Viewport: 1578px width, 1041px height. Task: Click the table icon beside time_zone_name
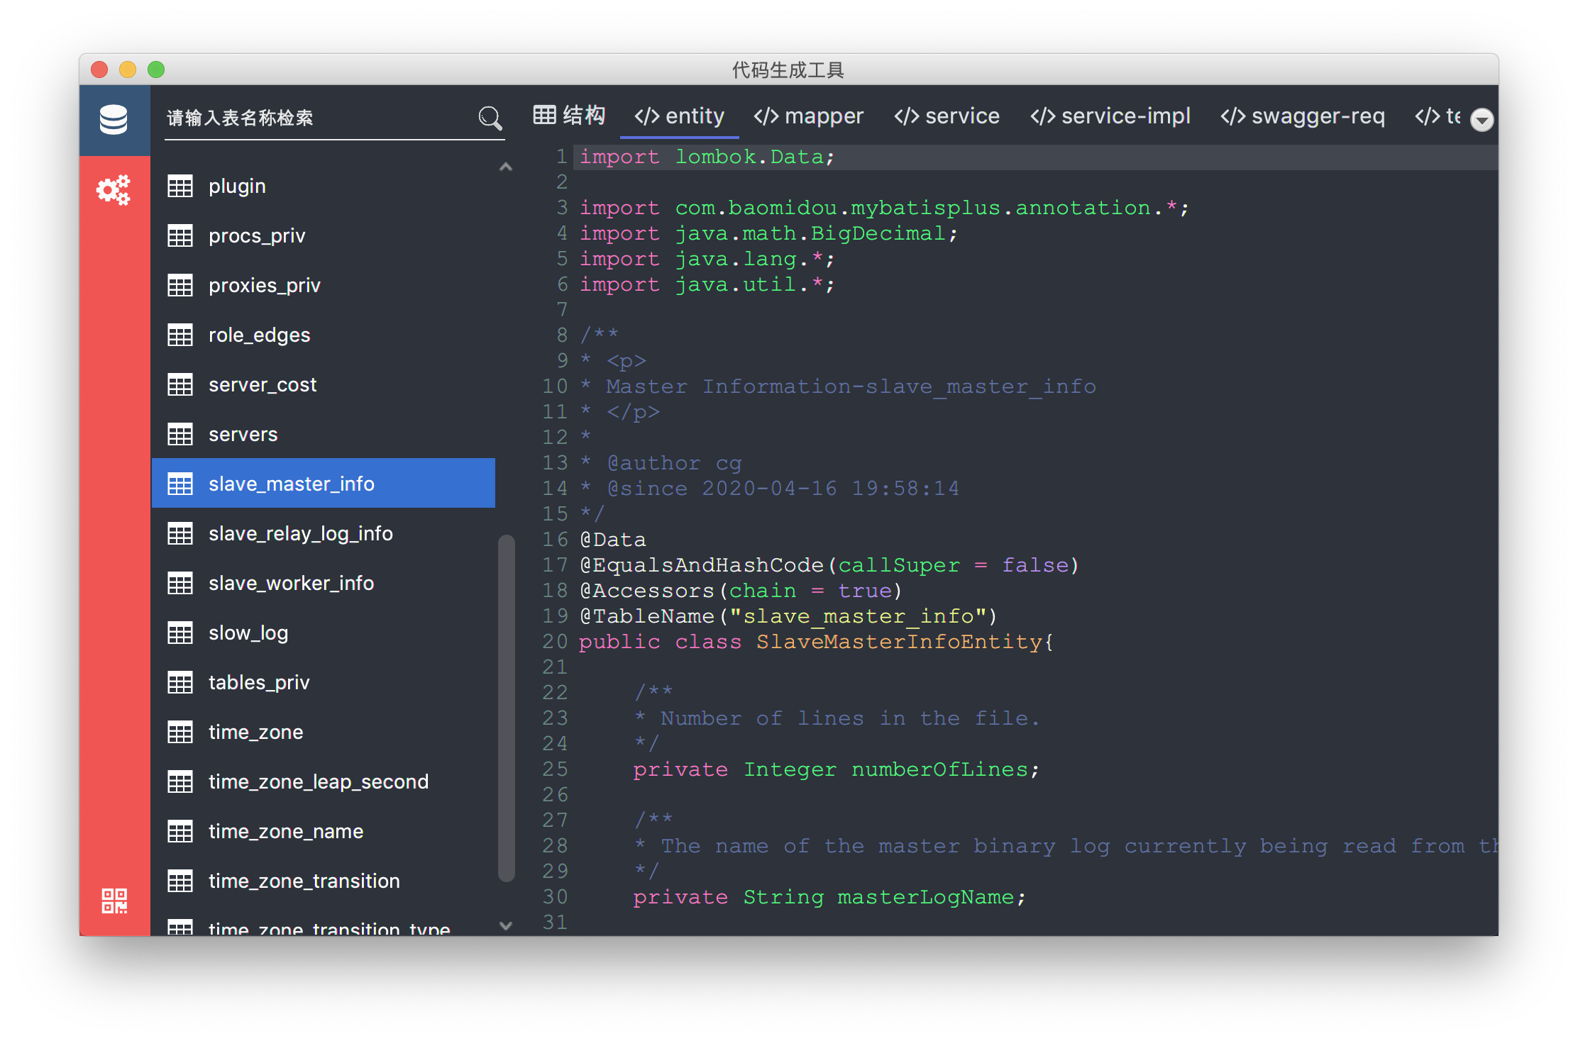click(180, 832)
